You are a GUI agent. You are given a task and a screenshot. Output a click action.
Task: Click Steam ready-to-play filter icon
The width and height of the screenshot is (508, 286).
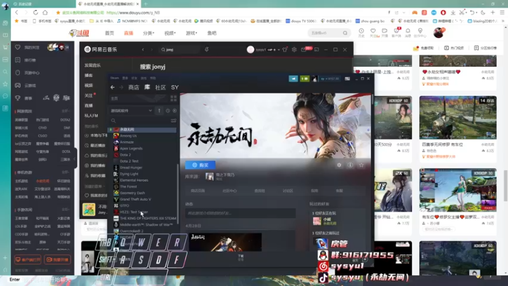coord(175,111)
